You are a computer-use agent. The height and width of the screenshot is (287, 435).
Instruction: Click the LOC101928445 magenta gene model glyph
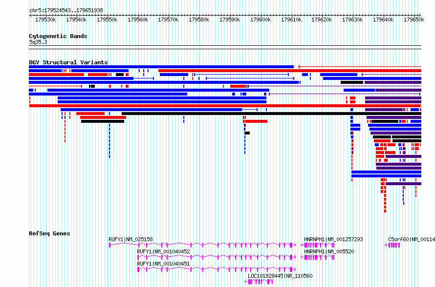[x=259, y=282]
